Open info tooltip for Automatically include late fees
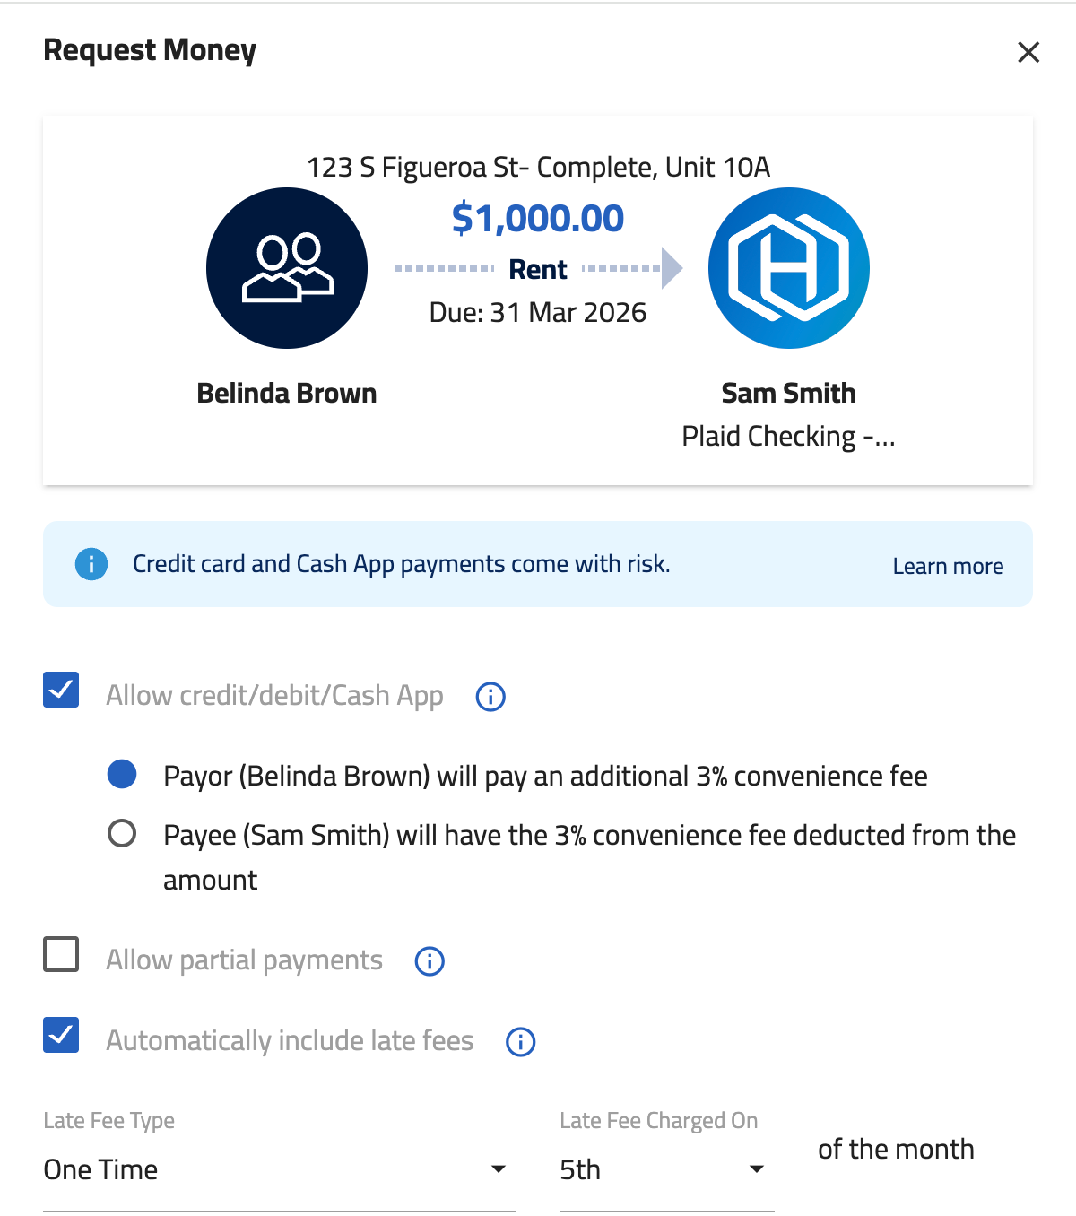The width and height of the screenshot is (1076, 1216). click(521, 1042)
